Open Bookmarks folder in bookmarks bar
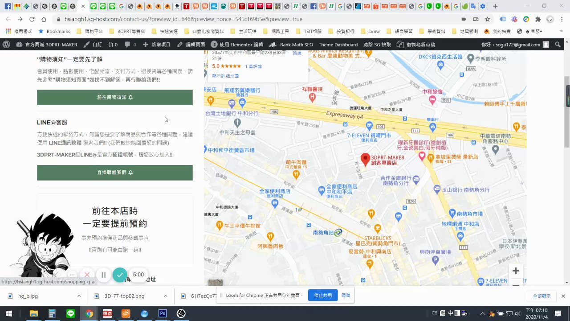The height and width of the screenshot is (321, 570). [x=54, y=32]
